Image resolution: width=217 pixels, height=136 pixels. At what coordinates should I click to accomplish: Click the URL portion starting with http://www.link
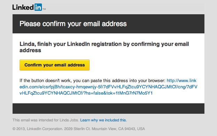click(x=181, y=81)
